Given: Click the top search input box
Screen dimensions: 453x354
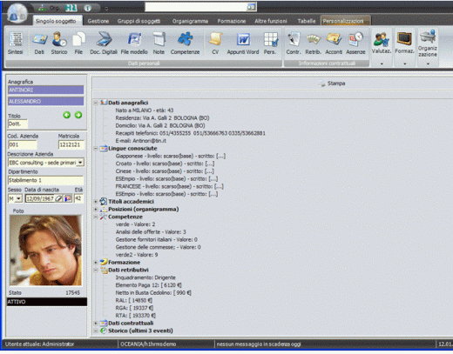Looking at the screenshot, I should tap(196, 7).
